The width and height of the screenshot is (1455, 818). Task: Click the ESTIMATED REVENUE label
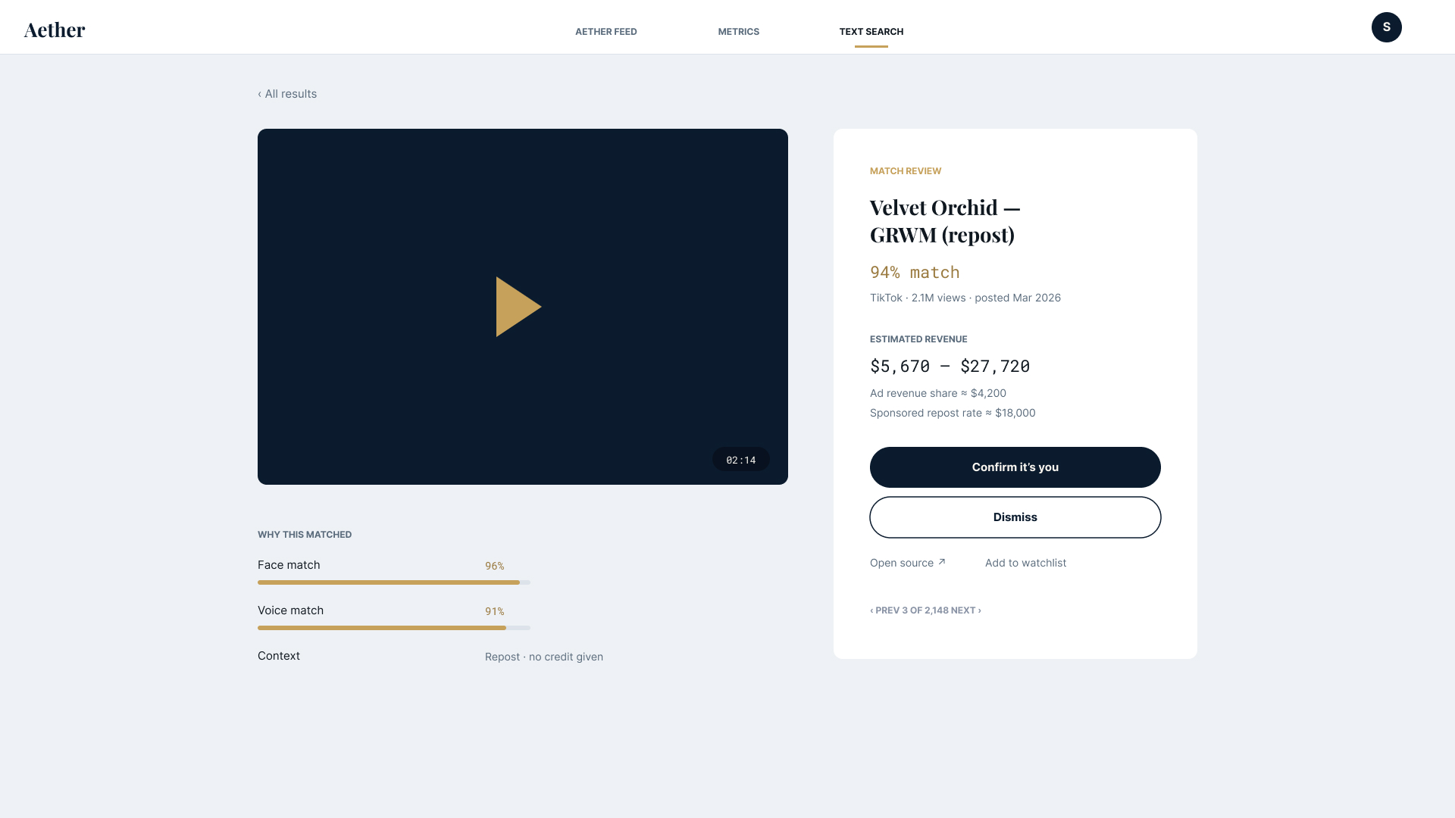[x=918, y=339]
